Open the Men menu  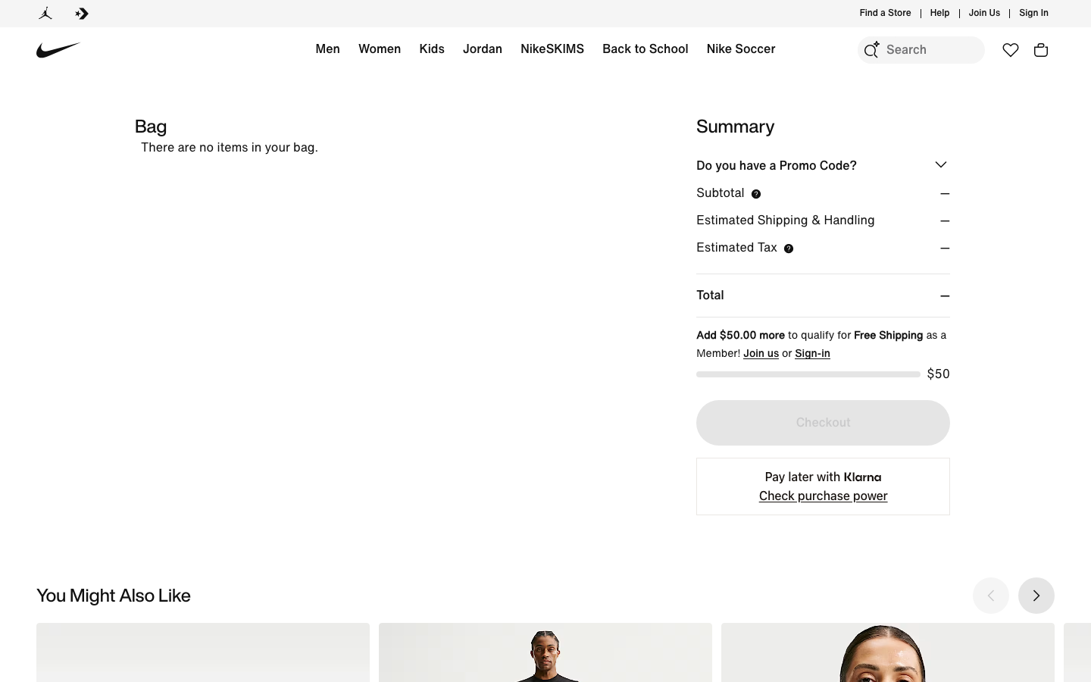(327, 48)
